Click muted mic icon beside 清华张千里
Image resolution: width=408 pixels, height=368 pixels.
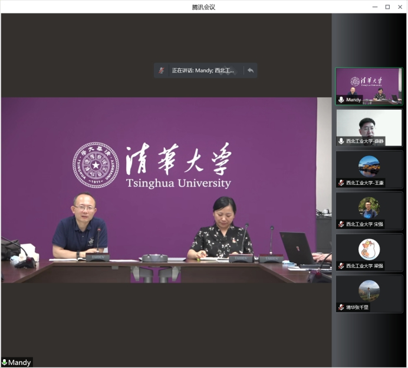(341, 307)
